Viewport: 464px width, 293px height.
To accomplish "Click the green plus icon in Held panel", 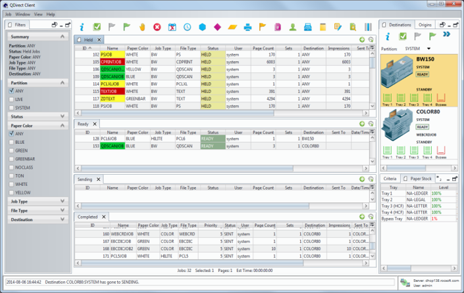I will [x=362, y=39].
